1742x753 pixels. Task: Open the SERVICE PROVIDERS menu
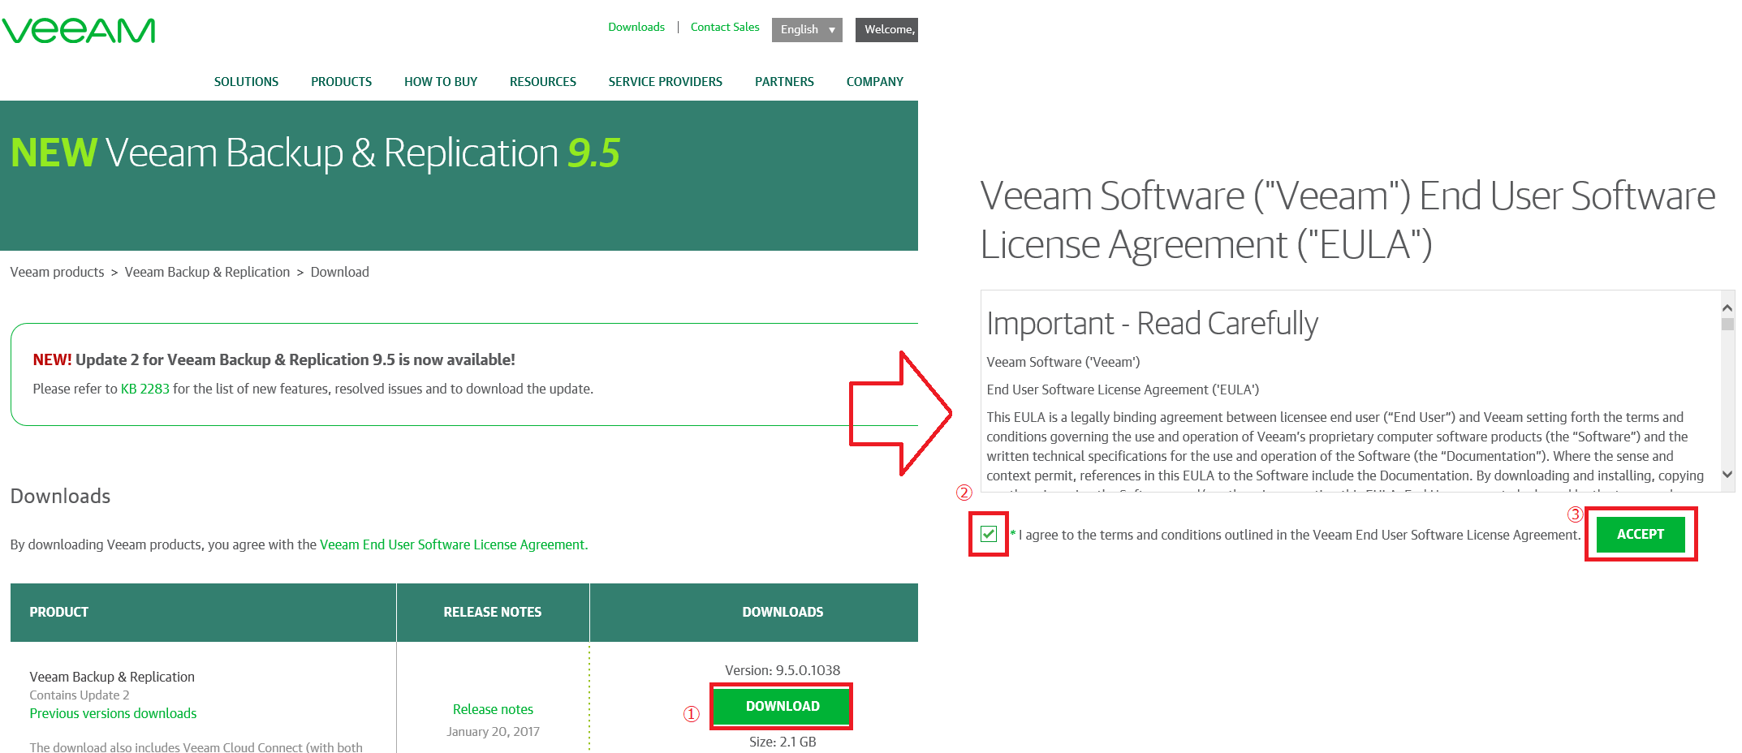coord(666,82)
